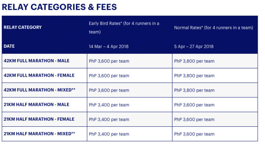Click the Relay Categories & Fees heading
This screenshot has height=147, width=265.
tap(59, 7)
